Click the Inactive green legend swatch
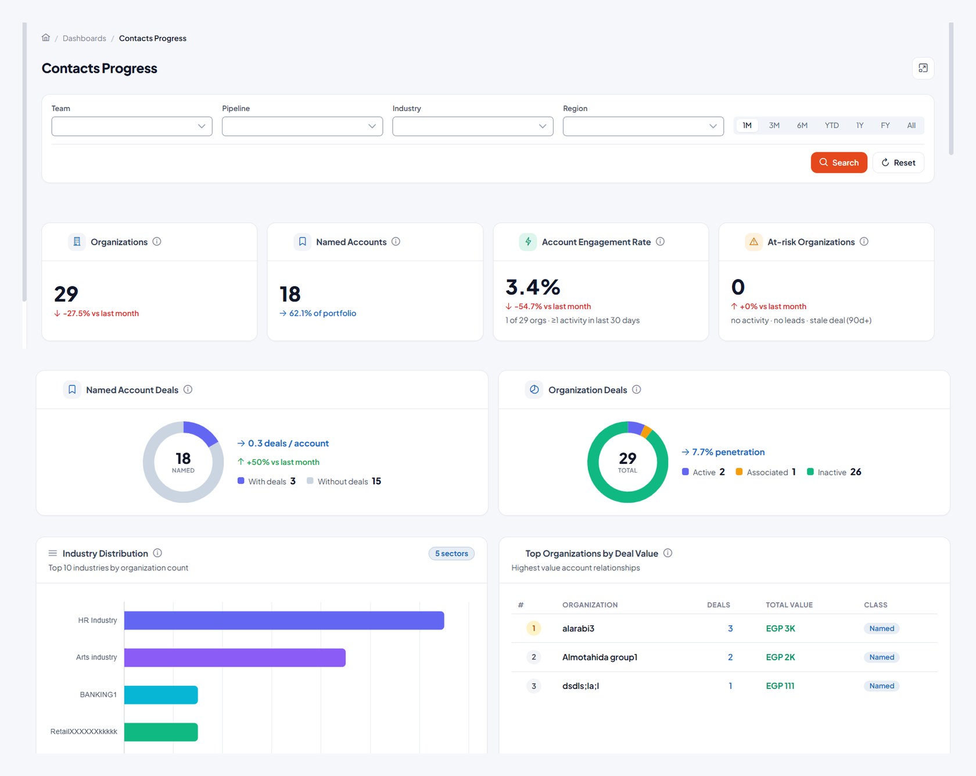 tap(810, 472)
